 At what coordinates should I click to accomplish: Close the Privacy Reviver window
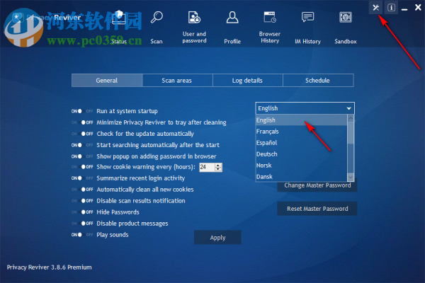418,7
